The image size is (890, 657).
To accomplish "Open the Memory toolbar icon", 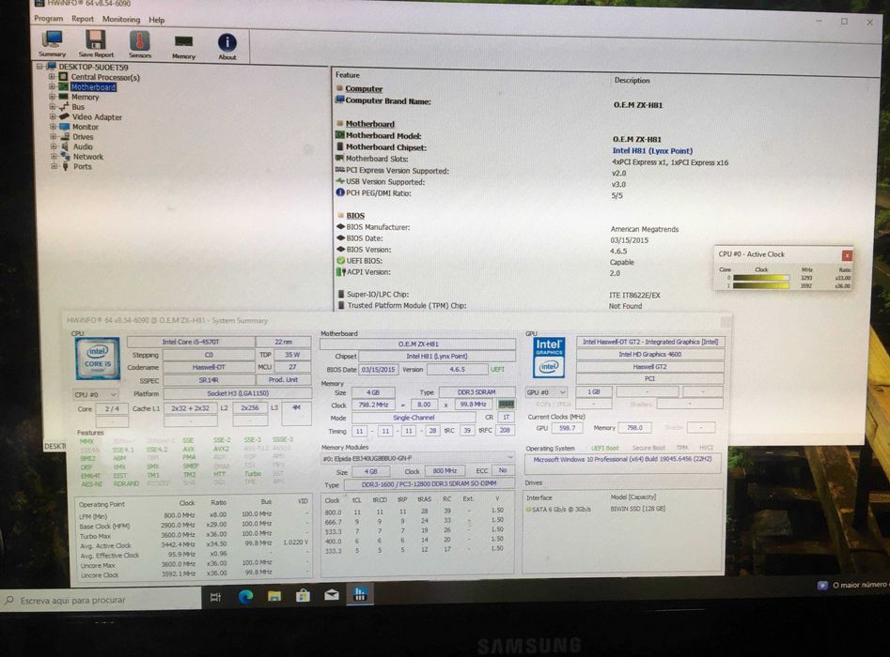I will coord(183,47).
